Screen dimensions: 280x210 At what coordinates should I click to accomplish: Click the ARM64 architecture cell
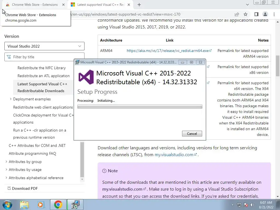(106, 51)
